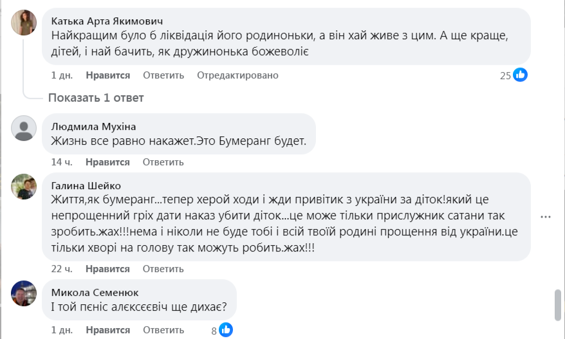The height and width of the screenshot is (339, 565).
Task: Toggle Нравится on Людмила Мухіна's comment
Action: coord(107,162)
